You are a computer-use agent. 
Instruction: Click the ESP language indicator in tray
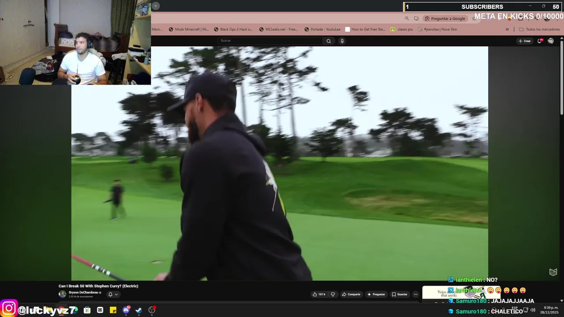(515, 308)
